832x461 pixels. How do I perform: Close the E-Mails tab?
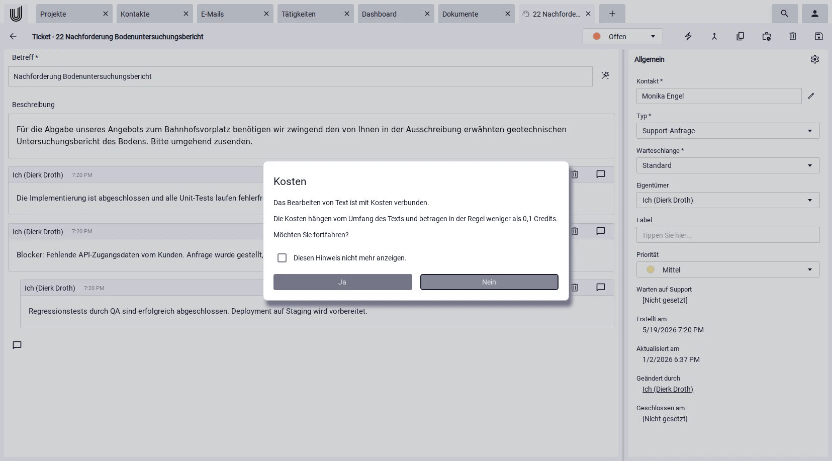[266, 14]
